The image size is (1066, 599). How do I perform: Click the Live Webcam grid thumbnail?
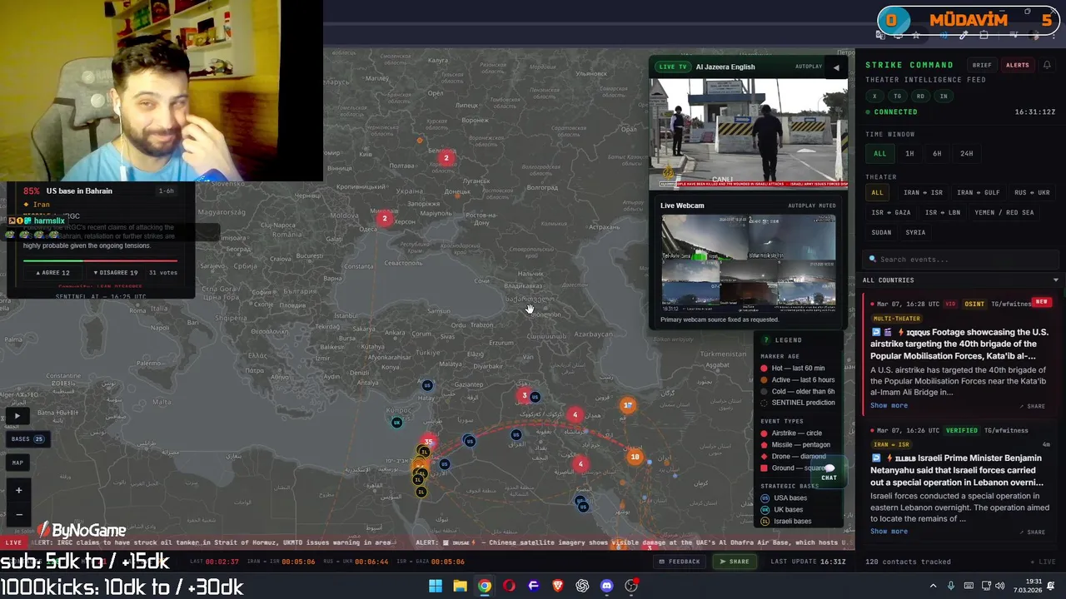click(749, 262)
